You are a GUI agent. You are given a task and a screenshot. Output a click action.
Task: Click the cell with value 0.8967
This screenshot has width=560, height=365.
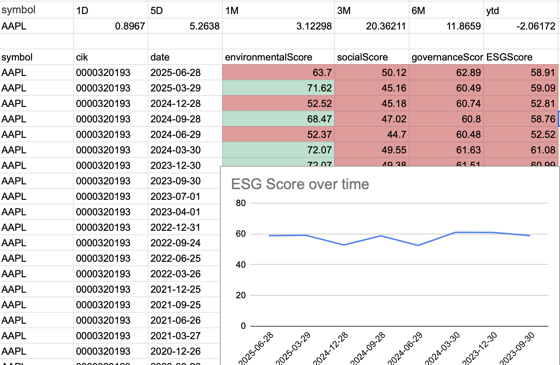click(111, 26)
